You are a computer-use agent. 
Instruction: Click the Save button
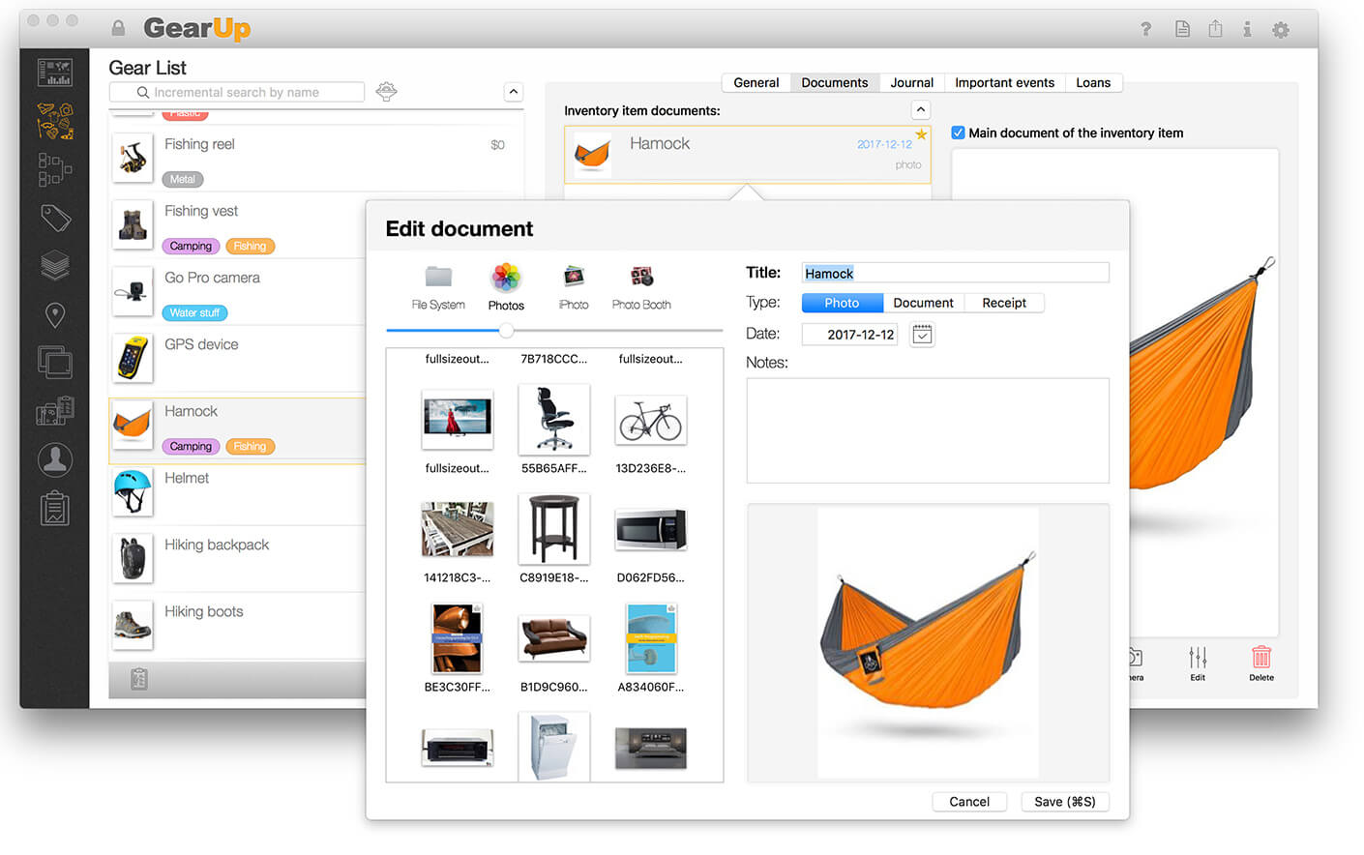(x=1064, y=802)
